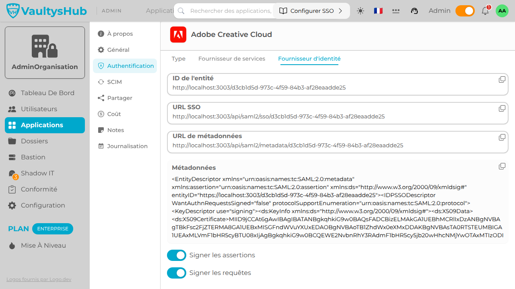Click the URL SSO field
The width and height of the screenshot is (515, 289).
pos(338,112)
